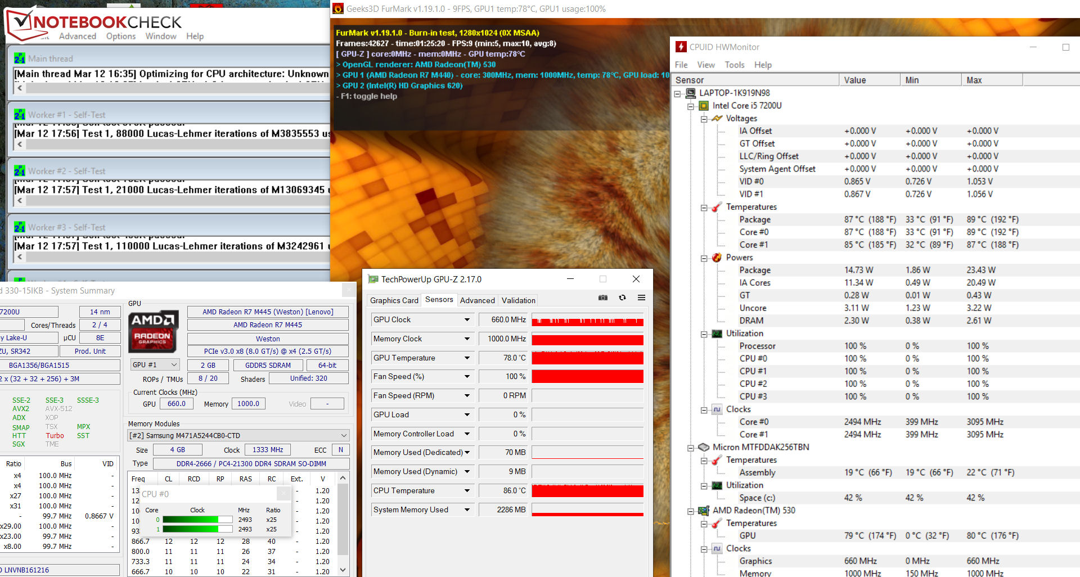
Task: Open the Advanced menu in Prime95
Action: click(78, 36)
